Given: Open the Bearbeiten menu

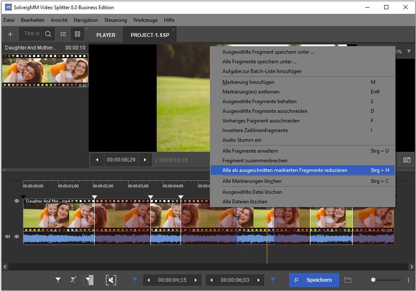Looking at the screenshot, I should 33,20.
